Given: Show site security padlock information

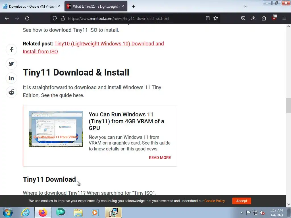Looking at the screenshot, I should pyautogui.click(x=63, y=18).
